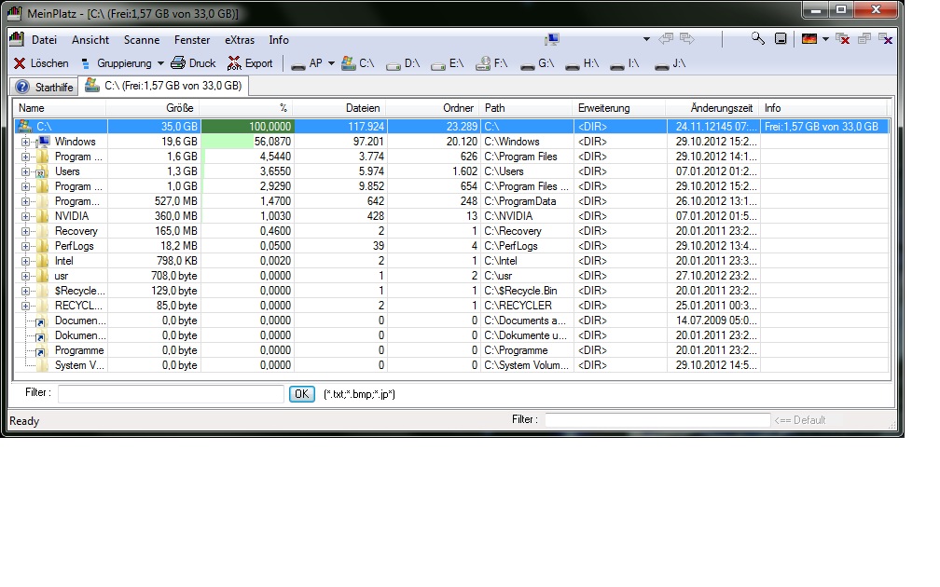Click the computer icon in the address bar
Viewport: 940px width, 587px height.
[x=551, y=39]
